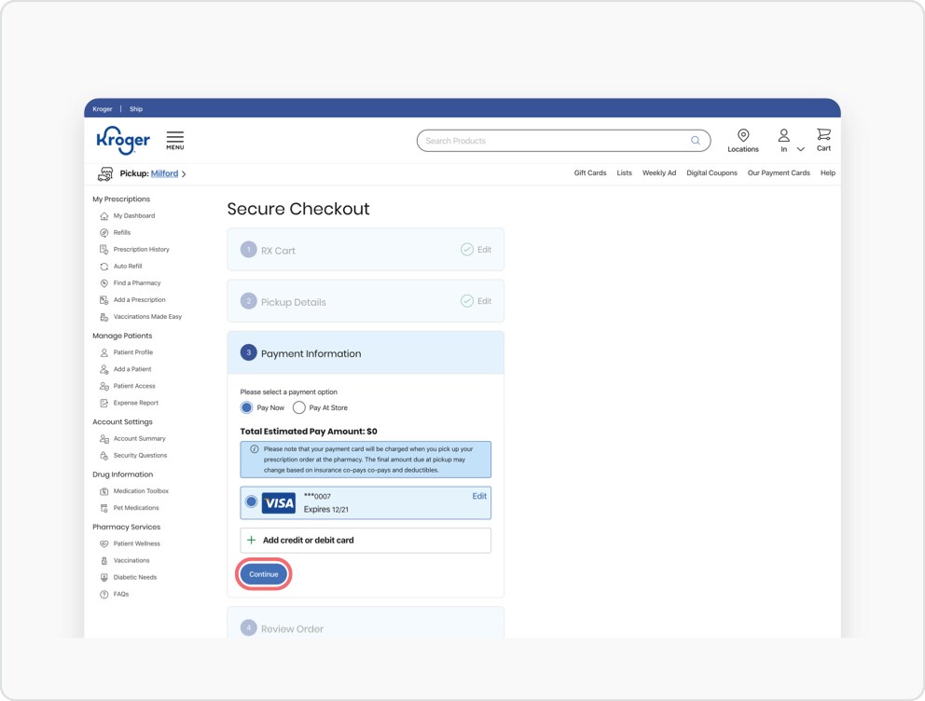
Task: Edit the Visa card ending 0007
Action: [x=479, y=497]
